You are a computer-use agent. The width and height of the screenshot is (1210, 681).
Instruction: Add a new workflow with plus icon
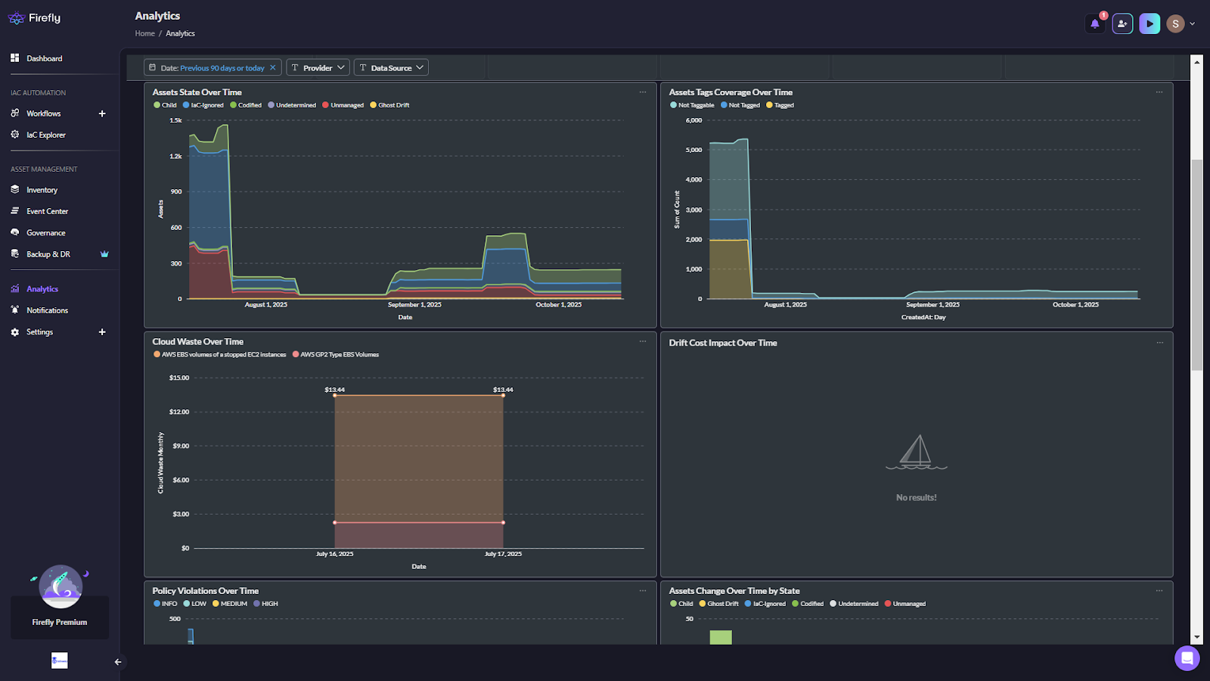[x=102, y=113]
